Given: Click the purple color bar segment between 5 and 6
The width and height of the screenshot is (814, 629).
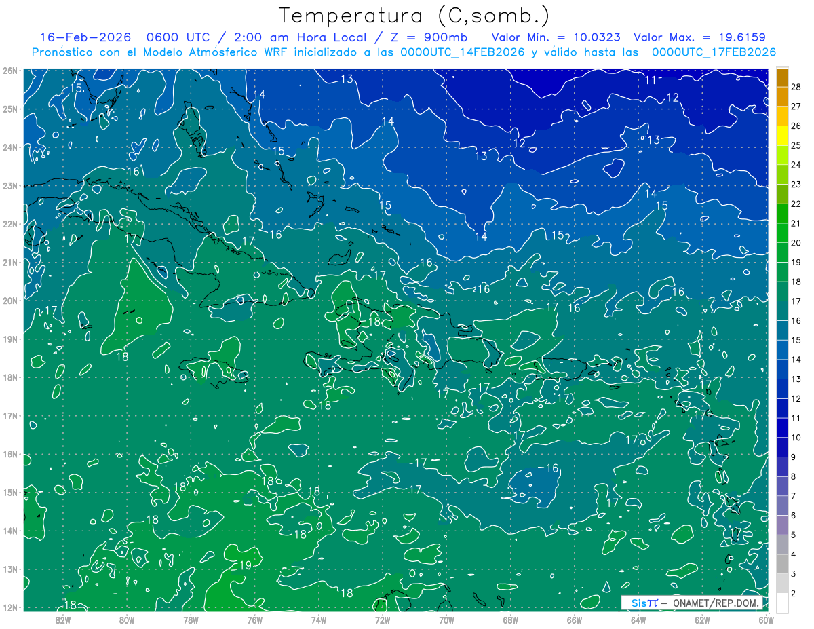Looking at the screenshot, I should pos(782,525).
